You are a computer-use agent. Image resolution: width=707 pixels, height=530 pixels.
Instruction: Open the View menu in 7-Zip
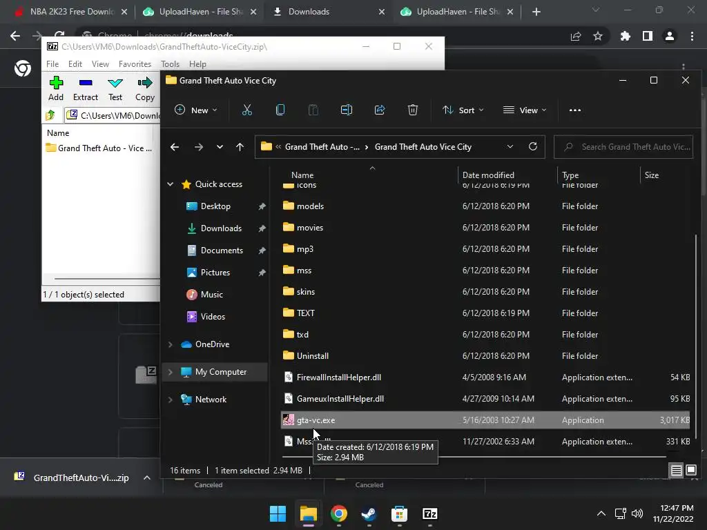point(100,64)
